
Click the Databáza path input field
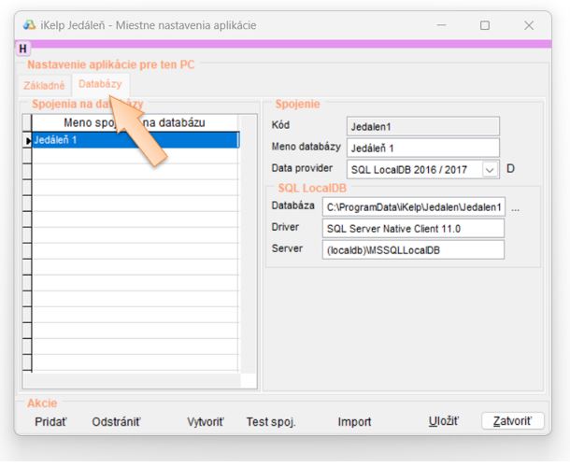point(413,207)
